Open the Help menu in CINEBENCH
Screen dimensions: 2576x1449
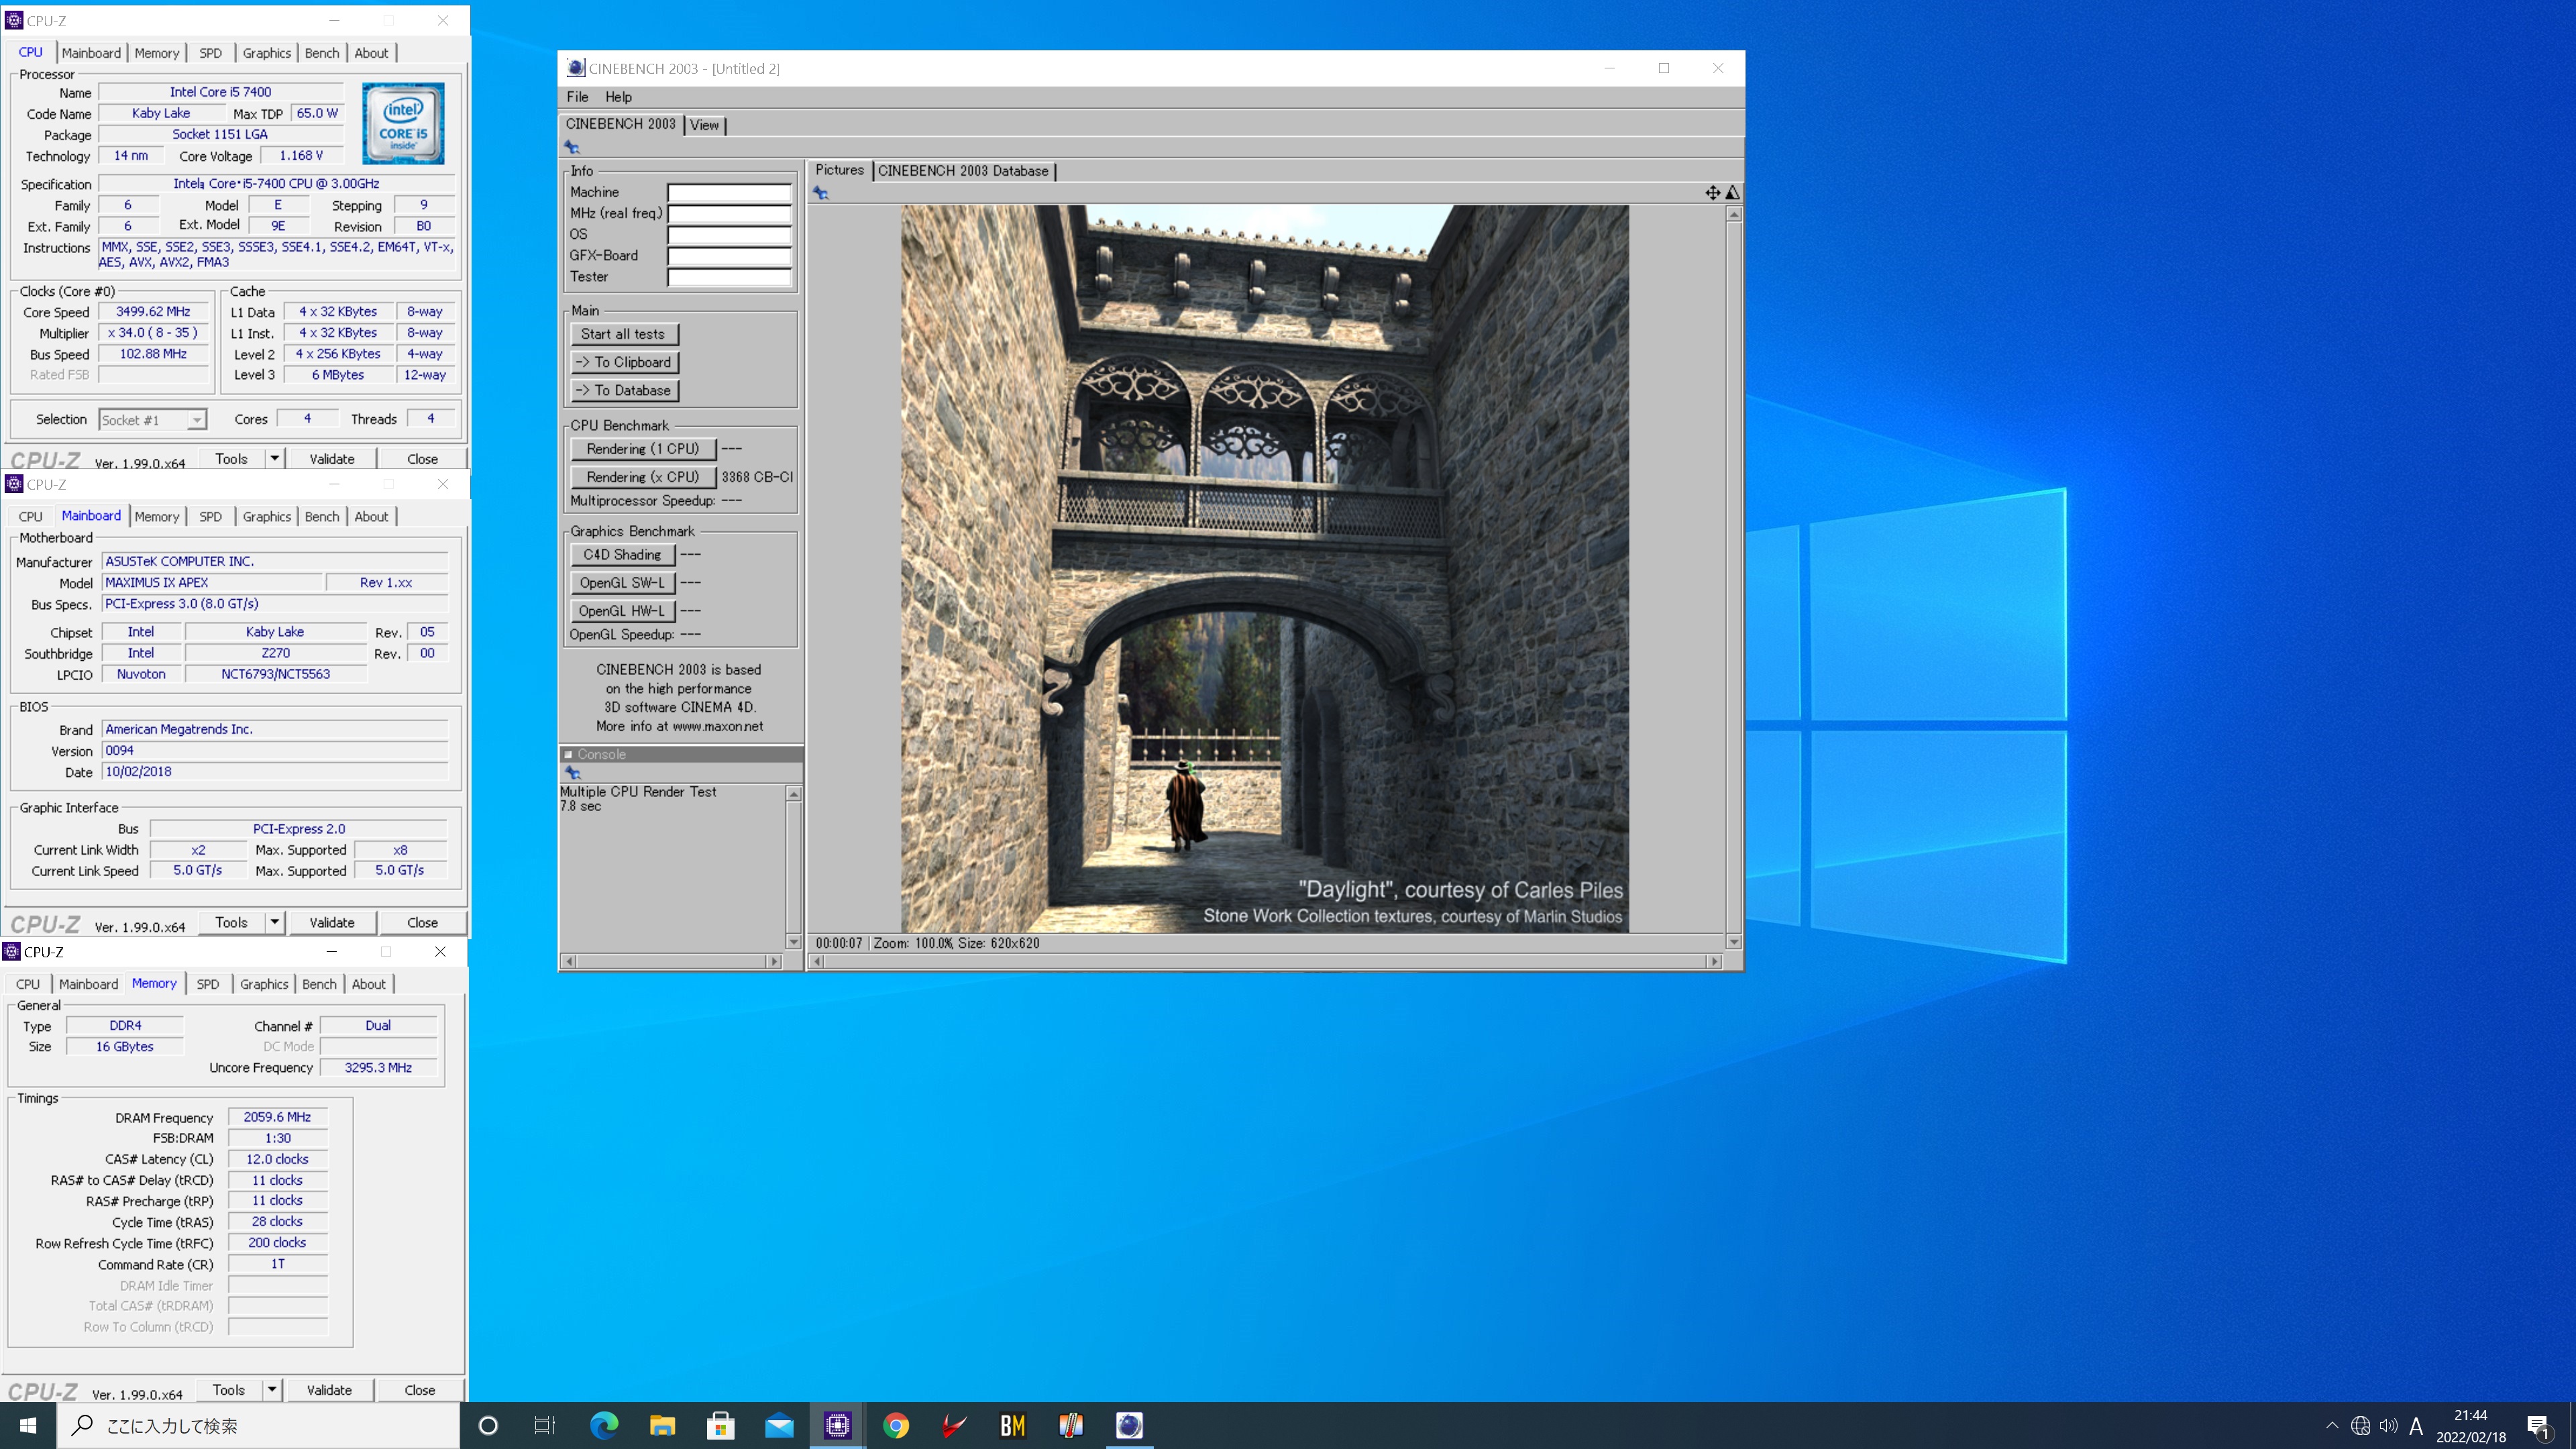click(x=618, y=97)
